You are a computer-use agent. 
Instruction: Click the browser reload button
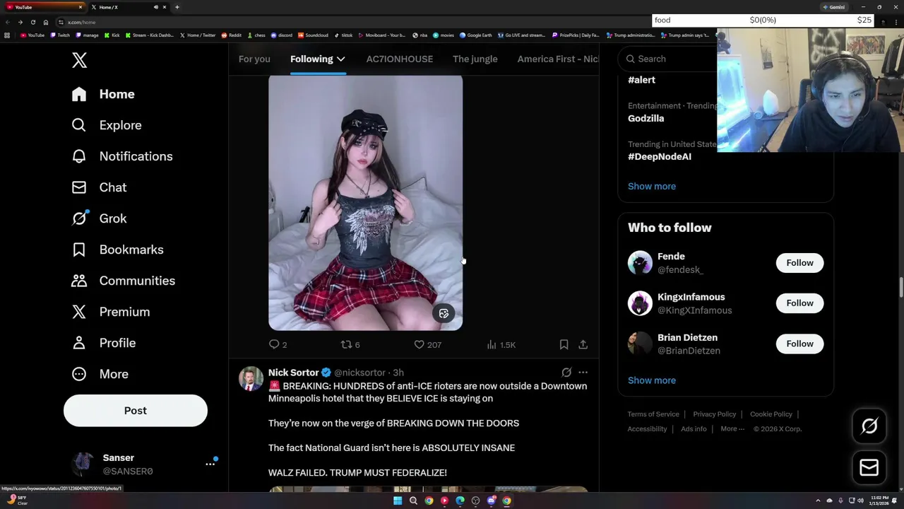point(32,22)
